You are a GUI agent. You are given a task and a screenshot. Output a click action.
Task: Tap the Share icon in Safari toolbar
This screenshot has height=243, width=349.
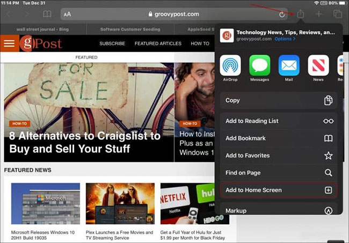(301, 14)
